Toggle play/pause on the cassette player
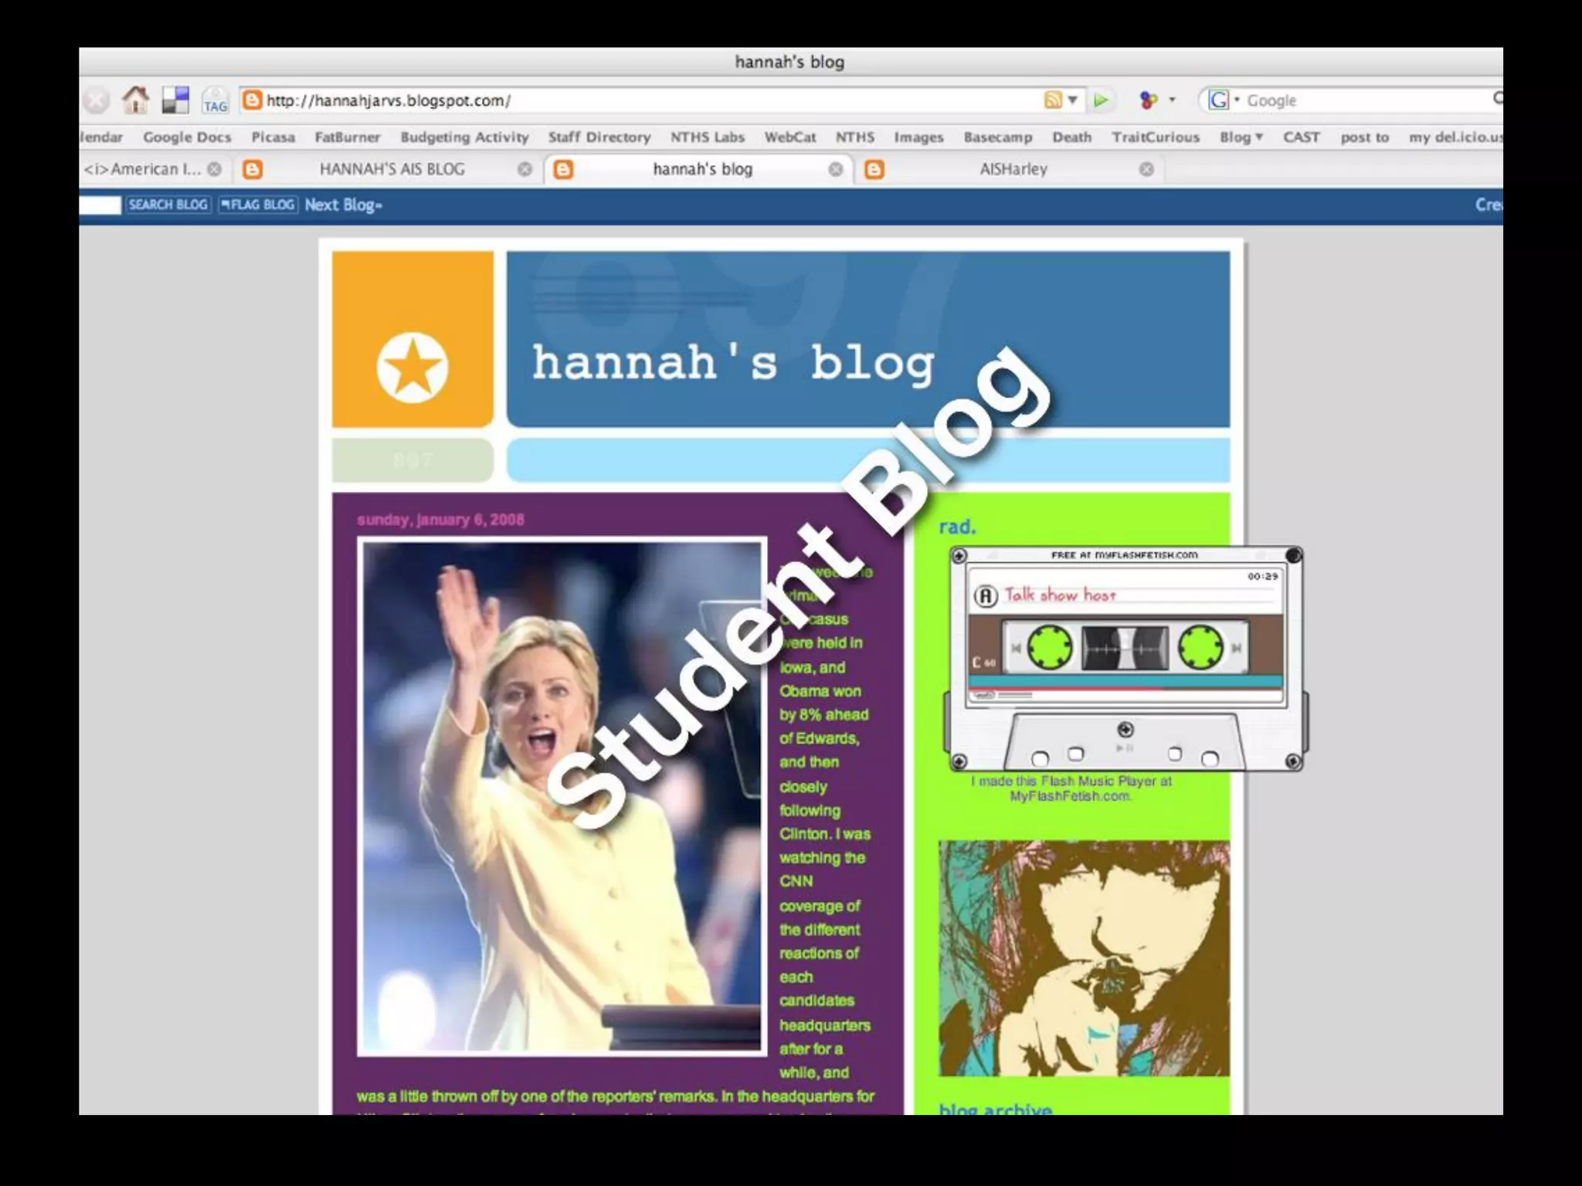1582x1186 pixels. point(1125,747)
